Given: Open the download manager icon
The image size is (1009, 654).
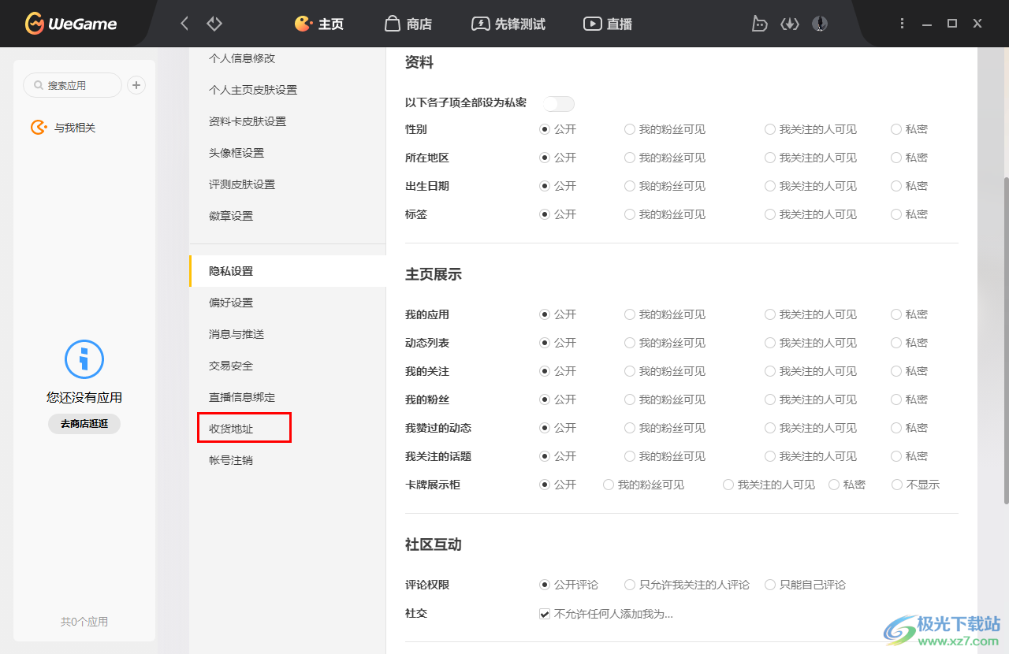Looking at the screenshot, I should (x=790, y=24).
